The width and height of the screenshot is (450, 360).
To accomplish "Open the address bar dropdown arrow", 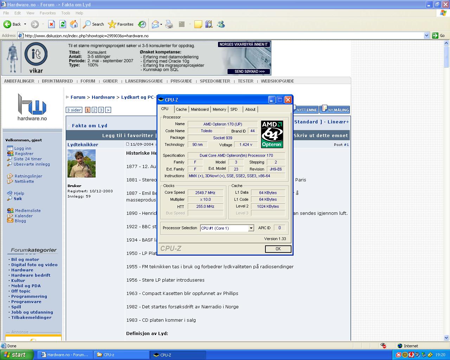I will click(x=426, y=36).
